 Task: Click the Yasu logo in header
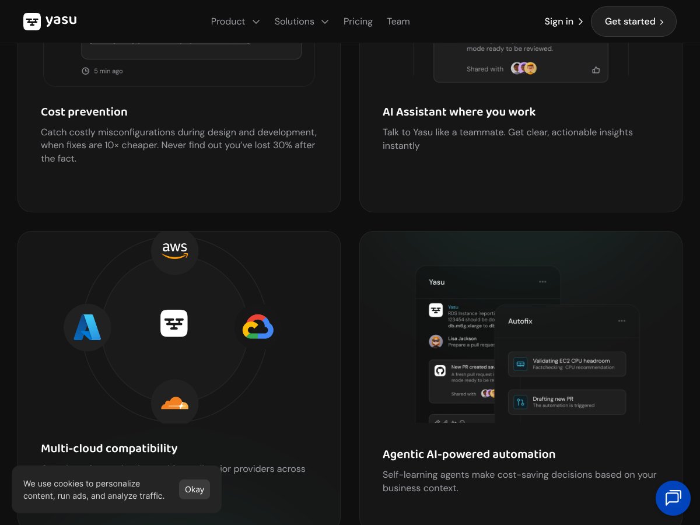(x=50, y=21)
